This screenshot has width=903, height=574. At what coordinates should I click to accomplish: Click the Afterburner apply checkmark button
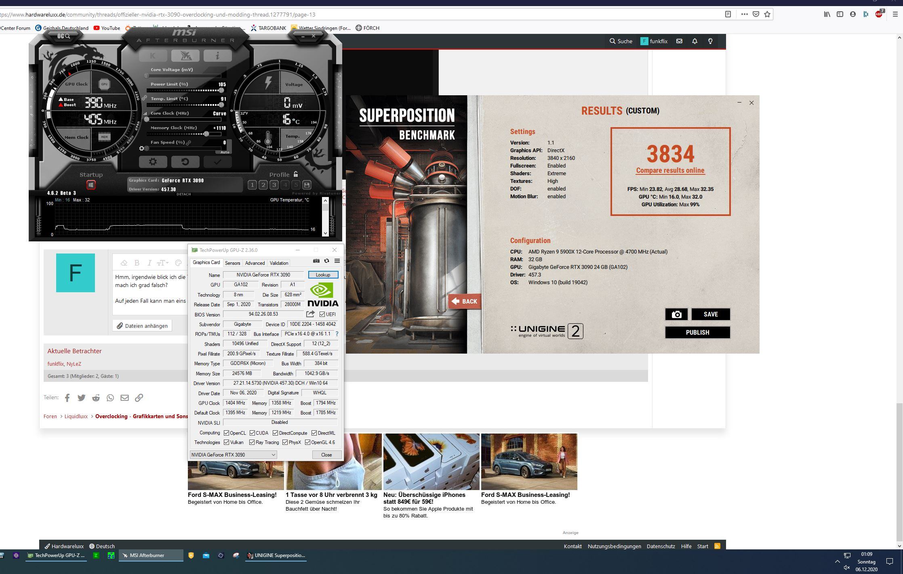click(x=217, y=162)
